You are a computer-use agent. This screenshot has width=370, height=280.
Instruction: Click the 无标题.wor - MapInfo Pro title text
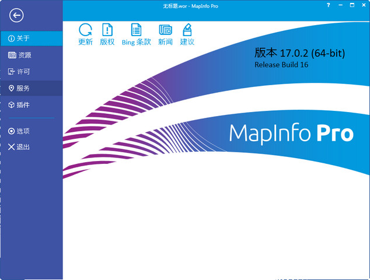tap(190, 6)
